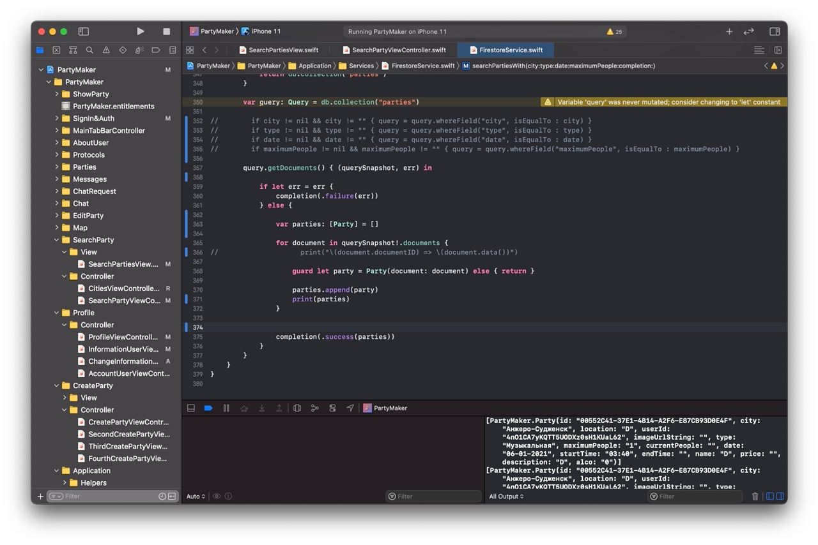Open the Symbol navigator
The height and width of the screenshot is (545, 818).
pos(73,50)
